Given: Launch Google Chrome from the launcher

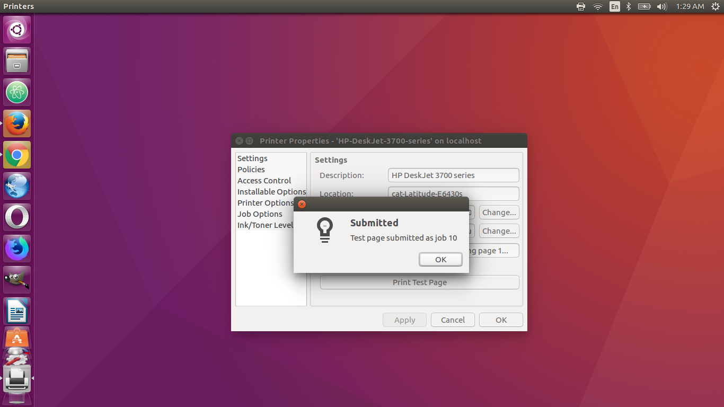Looking at the screenshot, I should pos(17,155).
